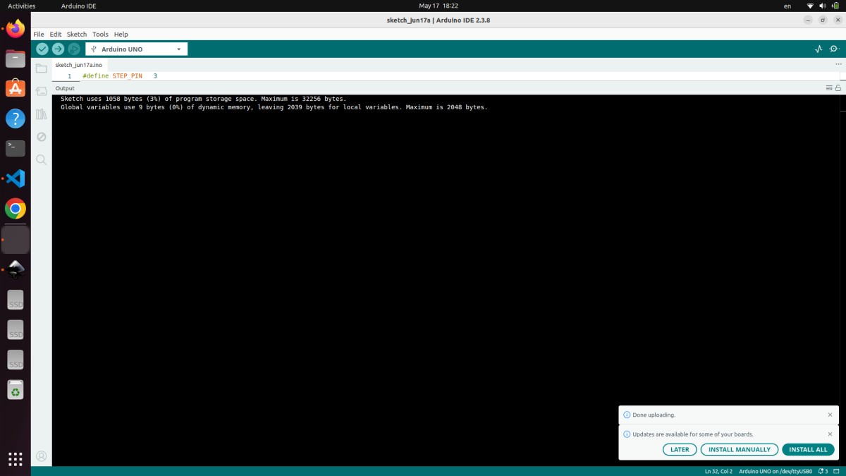Open the editor tab more actions ellipsis
The height and width of the screenshot is (476, 846).
pyautogui.click(x=838, y=64)
